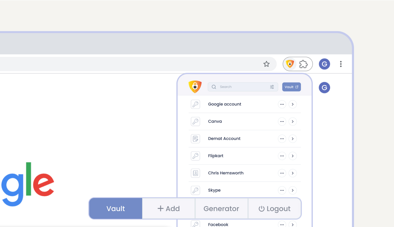This screenshot has width=394, height=227.
Task: Select the Flipkart entry name
Action: 216,156
